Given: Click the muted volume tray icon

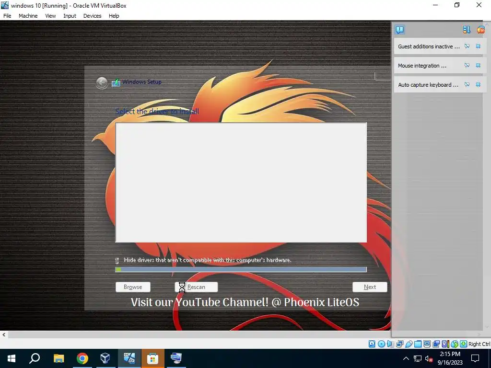Looking at the screenshot, I should 429,358.
